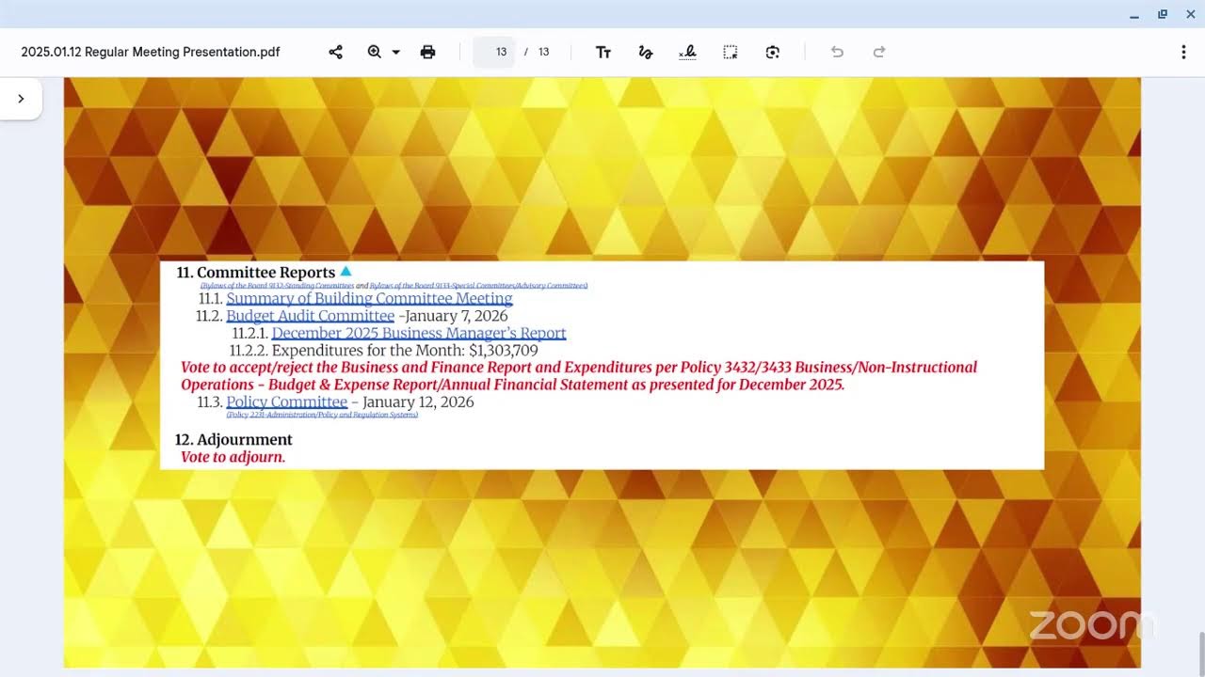Click the total page count '13'

tap(543, 53)
